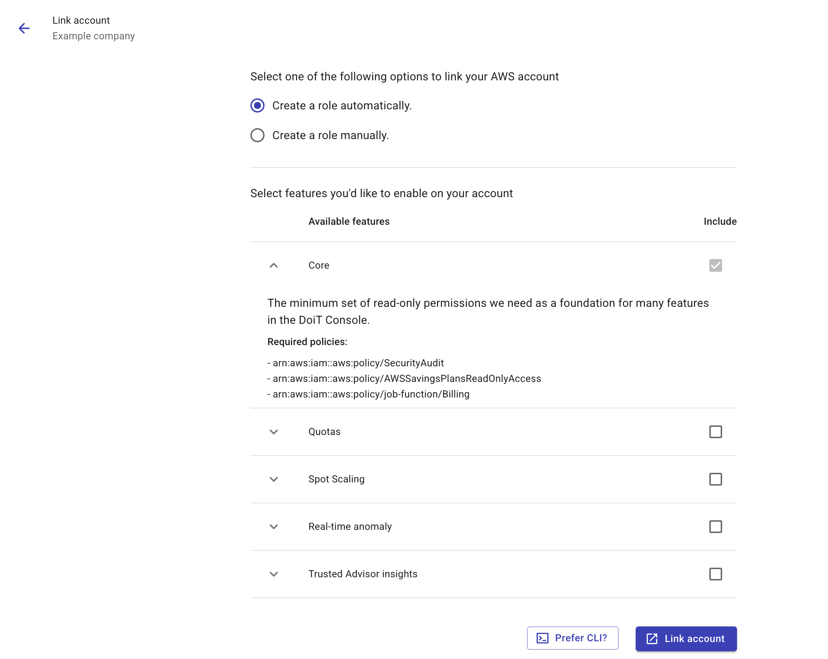Enable the Spot Scaling feature checkbox
Viewport: 828px width, 659px height.
(716, 479)
